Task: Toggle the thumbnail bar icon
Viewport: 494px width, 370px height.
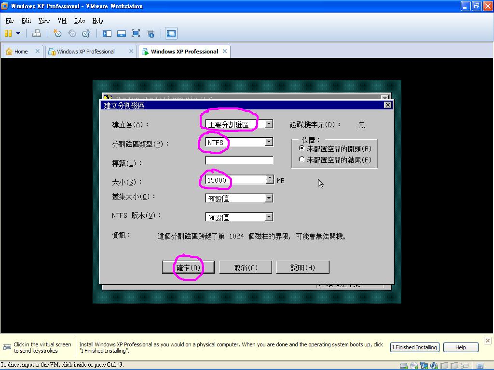Action: point(122,33)
